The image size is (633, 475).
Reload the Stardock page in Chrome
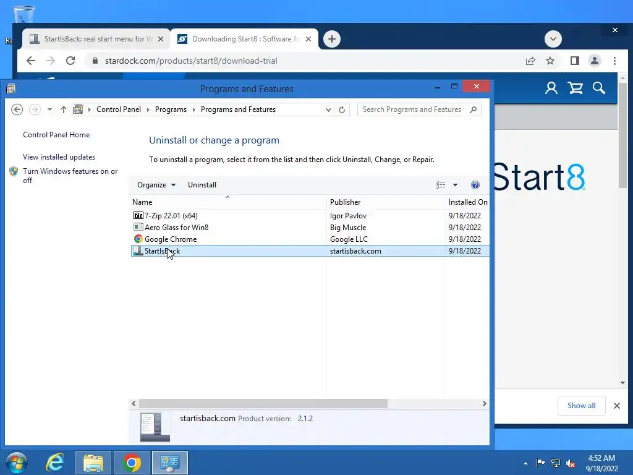point(70,61)
